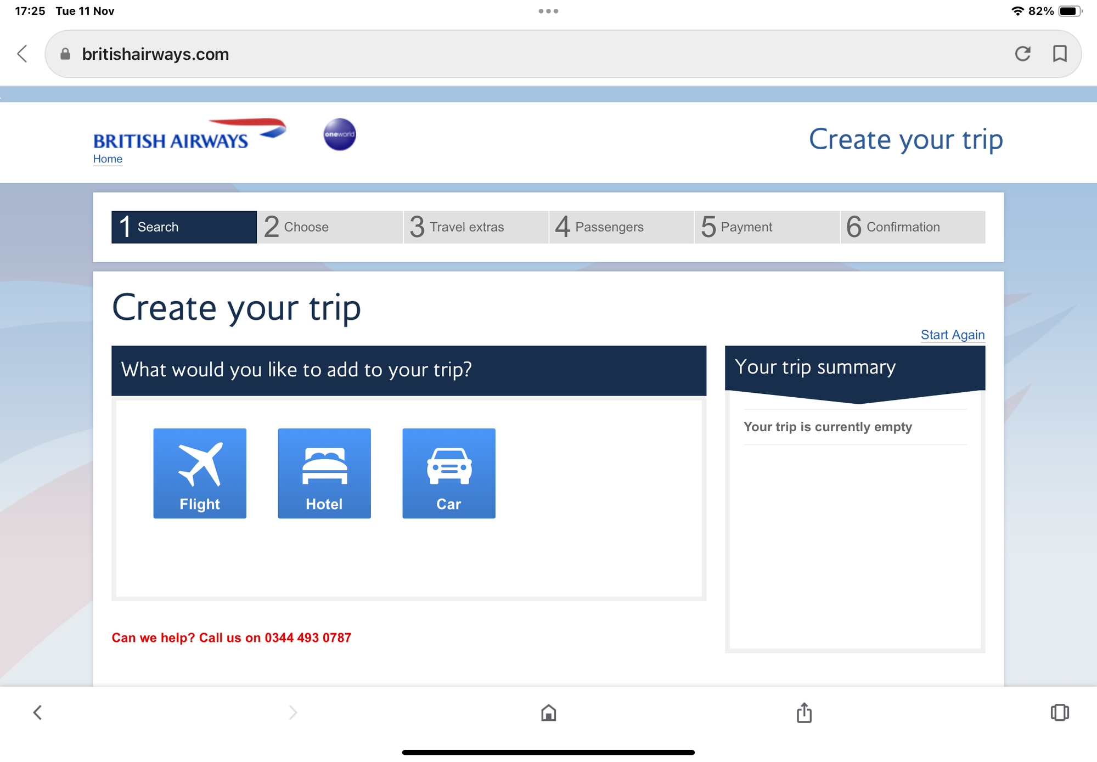The height and width of the screenshot is (762, 1097).
Task: Bookmark this page in the address bar
Action: (1060, 54)
